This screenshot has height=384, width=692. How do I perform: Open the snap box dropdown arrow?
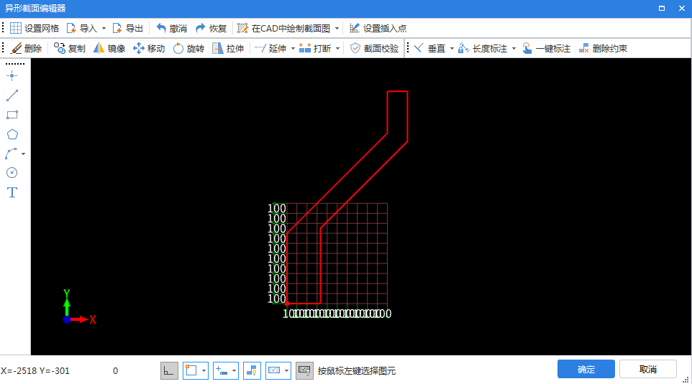(204, 370)
